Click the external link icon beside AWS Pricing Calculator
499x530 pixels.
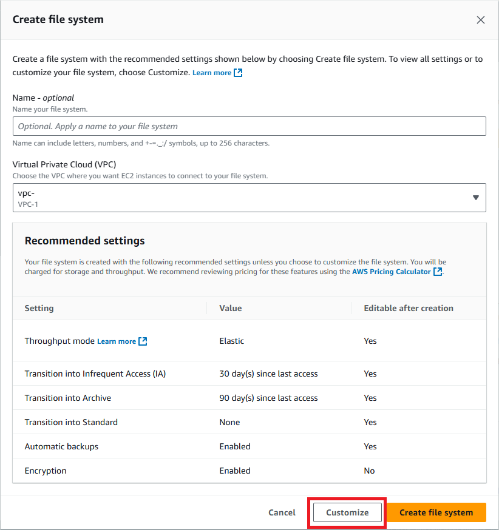click(x=436, y=271)
